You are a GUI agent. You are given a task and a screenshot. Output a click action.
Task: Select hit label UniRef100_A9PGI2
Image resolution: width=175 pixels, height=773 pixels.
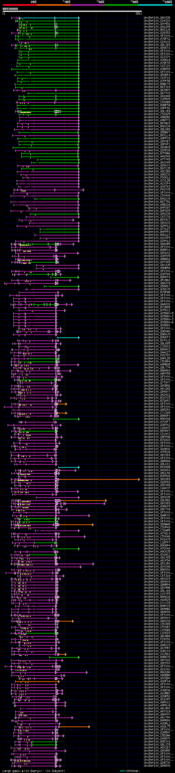[157, 703]
